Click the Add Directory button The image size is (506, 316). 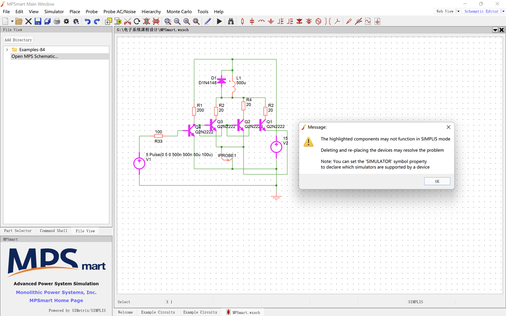click(x=18, y=40)
